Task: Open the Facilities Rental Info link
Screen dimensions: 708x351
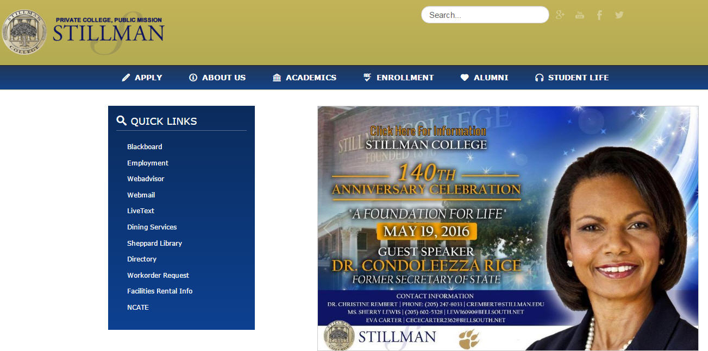Action: pos(160,291)
